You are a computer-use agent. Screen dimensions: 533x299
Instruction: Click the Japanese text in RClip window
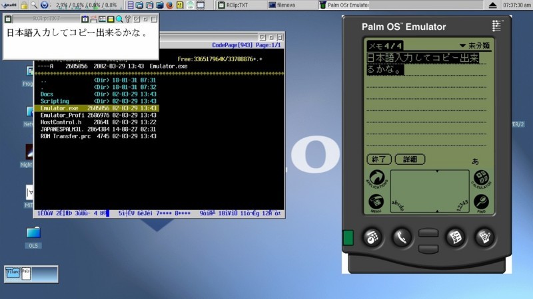(77, 33)
